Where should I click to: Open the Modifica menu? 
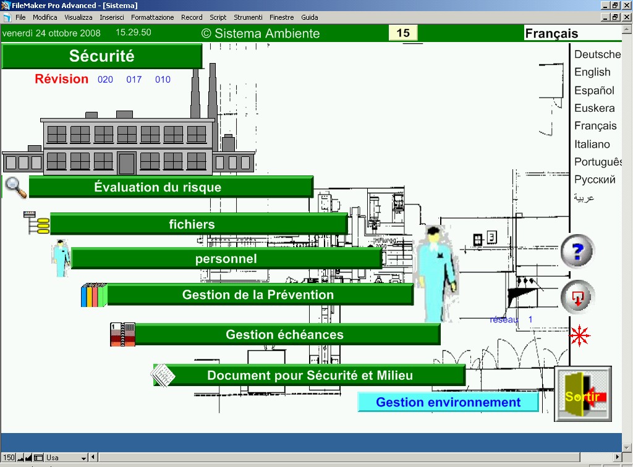click(x=45, y=17)
